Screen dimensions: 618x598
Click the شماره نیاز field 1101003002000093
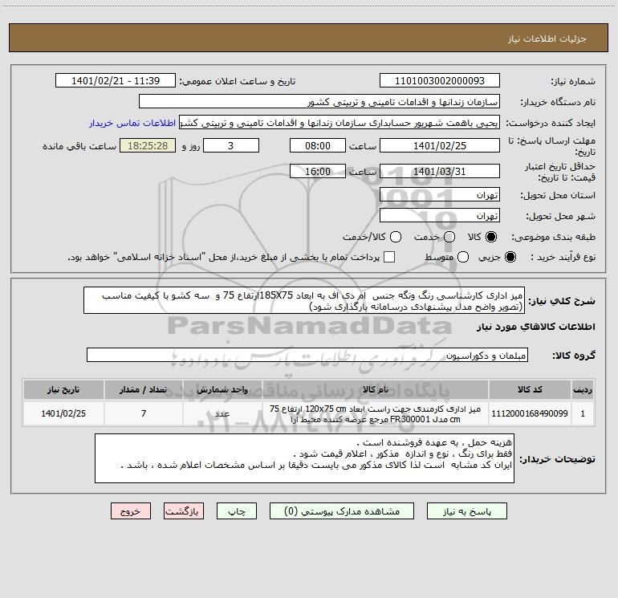440,81
